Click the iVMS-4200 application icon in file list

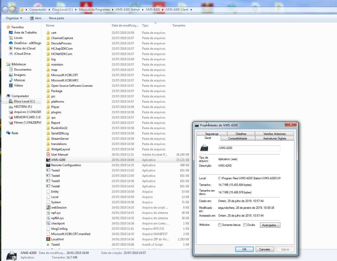pyautogui.click(x=48, y=160)
